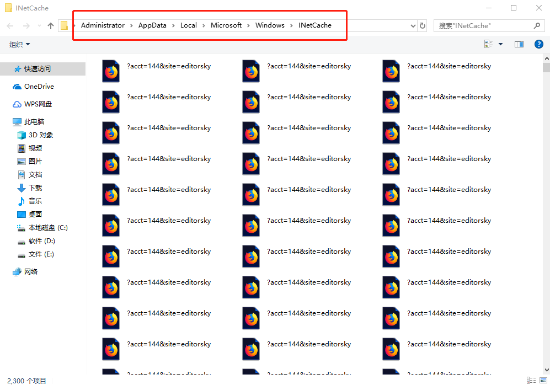Focus the 搜索"INetCache" search box
Image resolution: width=550 pixels, height=385 pixels.
489,25
